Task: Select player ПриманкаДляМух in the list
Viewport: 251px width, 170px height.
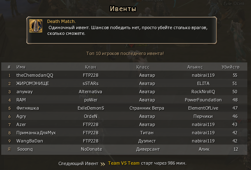Action: coord(36,133)
